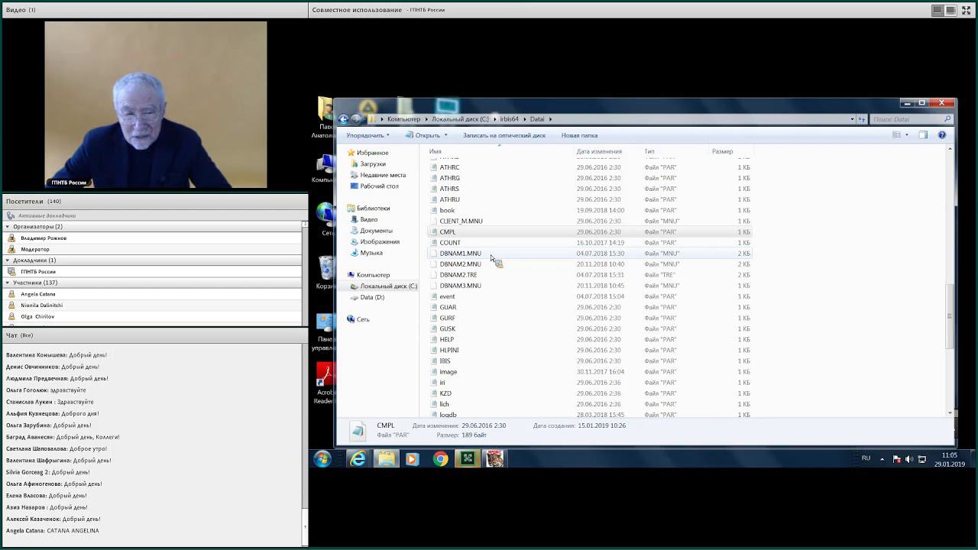The height and width of the screenshot is (550, 978).
Task: Sort files by Имя column header
Action: pyautogui.click(x=436, y=151)
